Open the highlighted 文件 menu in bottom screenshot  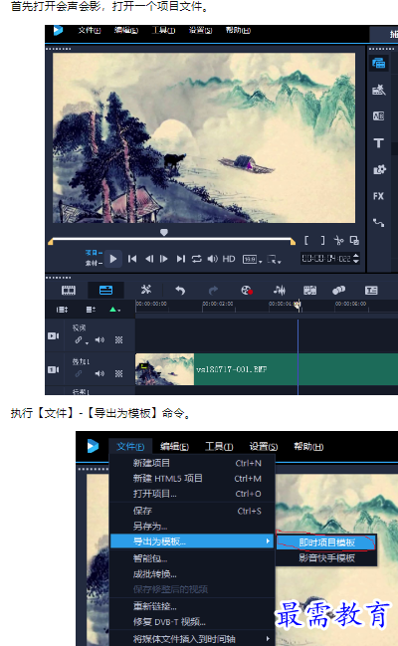(x=130, y=447)
